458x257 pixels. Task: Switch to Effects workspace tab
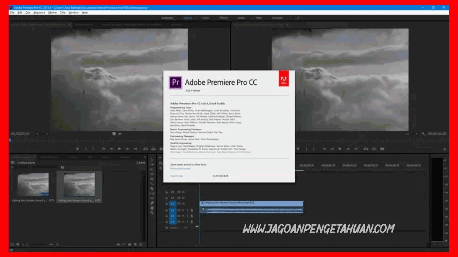click(x=224, y=18)
